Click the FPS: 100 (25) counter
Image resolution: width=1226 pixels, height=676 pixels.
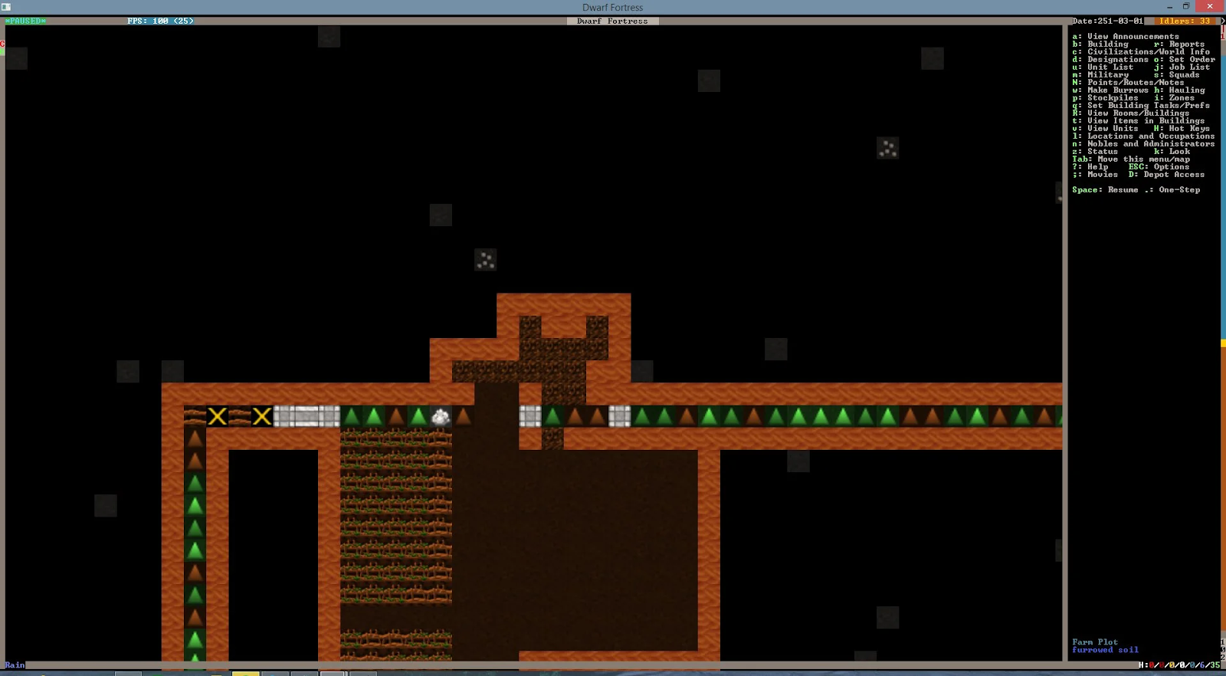(x=160, y=21)
